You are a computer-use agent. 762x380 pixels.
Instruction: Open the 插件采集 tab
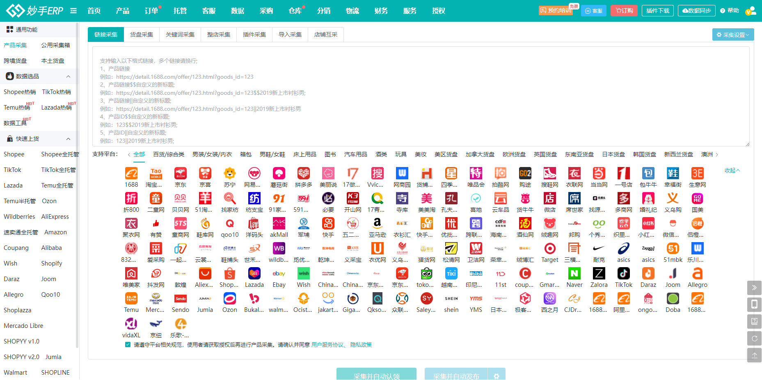coord(254,34)
